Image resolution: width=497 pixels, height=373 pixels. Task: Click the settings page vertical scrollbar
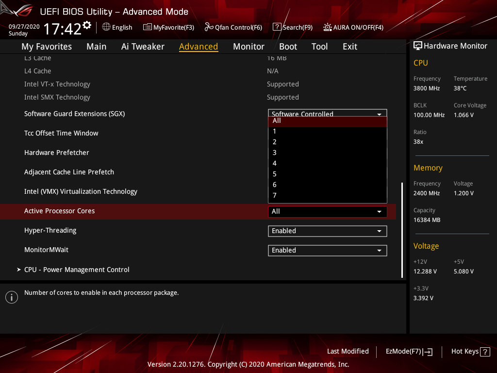(x=402, y=230)
